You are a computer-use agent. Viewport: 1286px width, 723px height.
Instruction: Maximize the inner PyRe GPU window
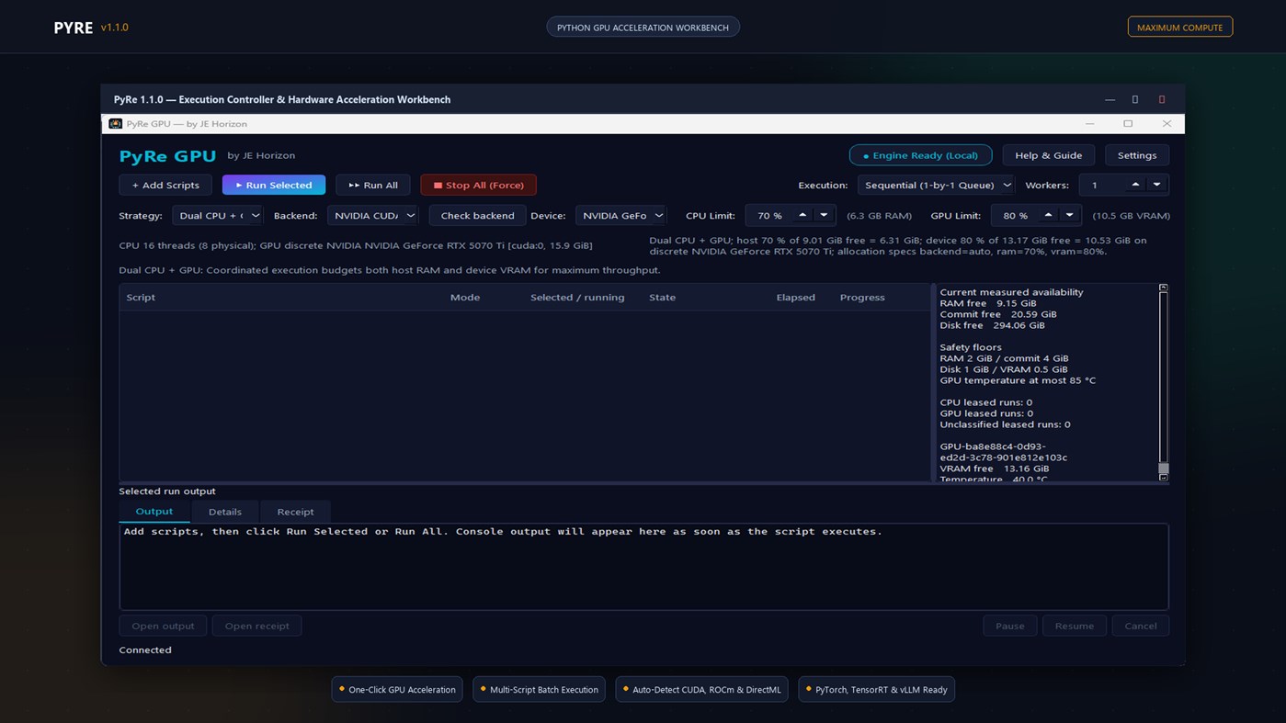(x=1128, y=123)
